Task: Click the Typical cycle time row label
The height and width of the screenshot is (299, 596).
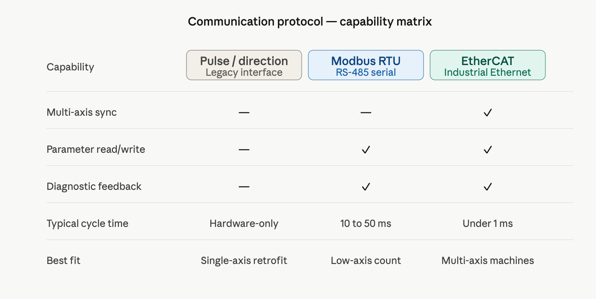Action: pos(87,224)
